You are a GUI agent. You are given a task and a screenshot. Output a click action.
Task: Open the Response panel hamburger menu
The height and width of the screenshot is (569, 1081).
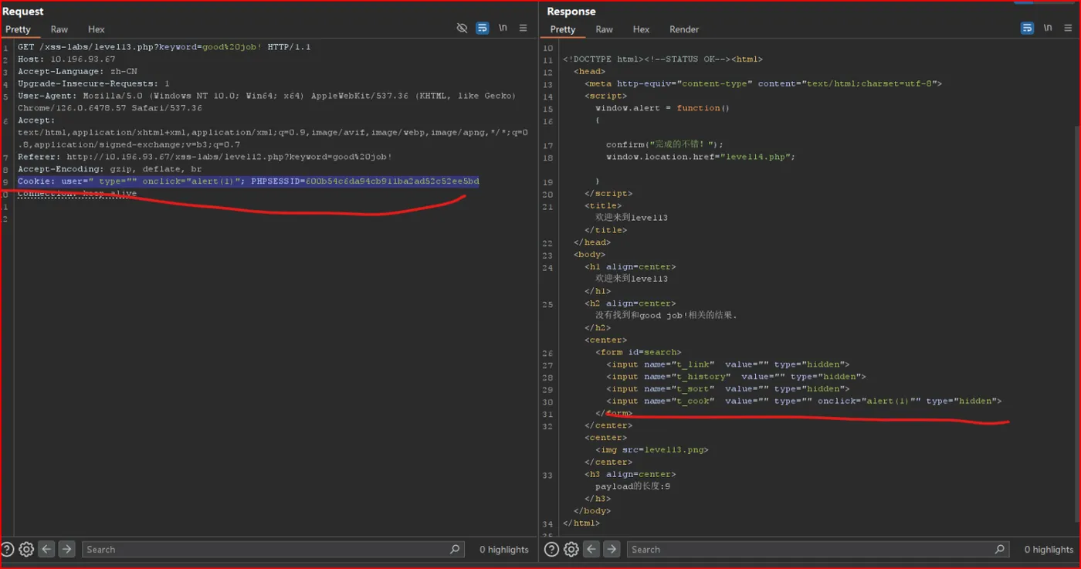[x=1068, y=28]
